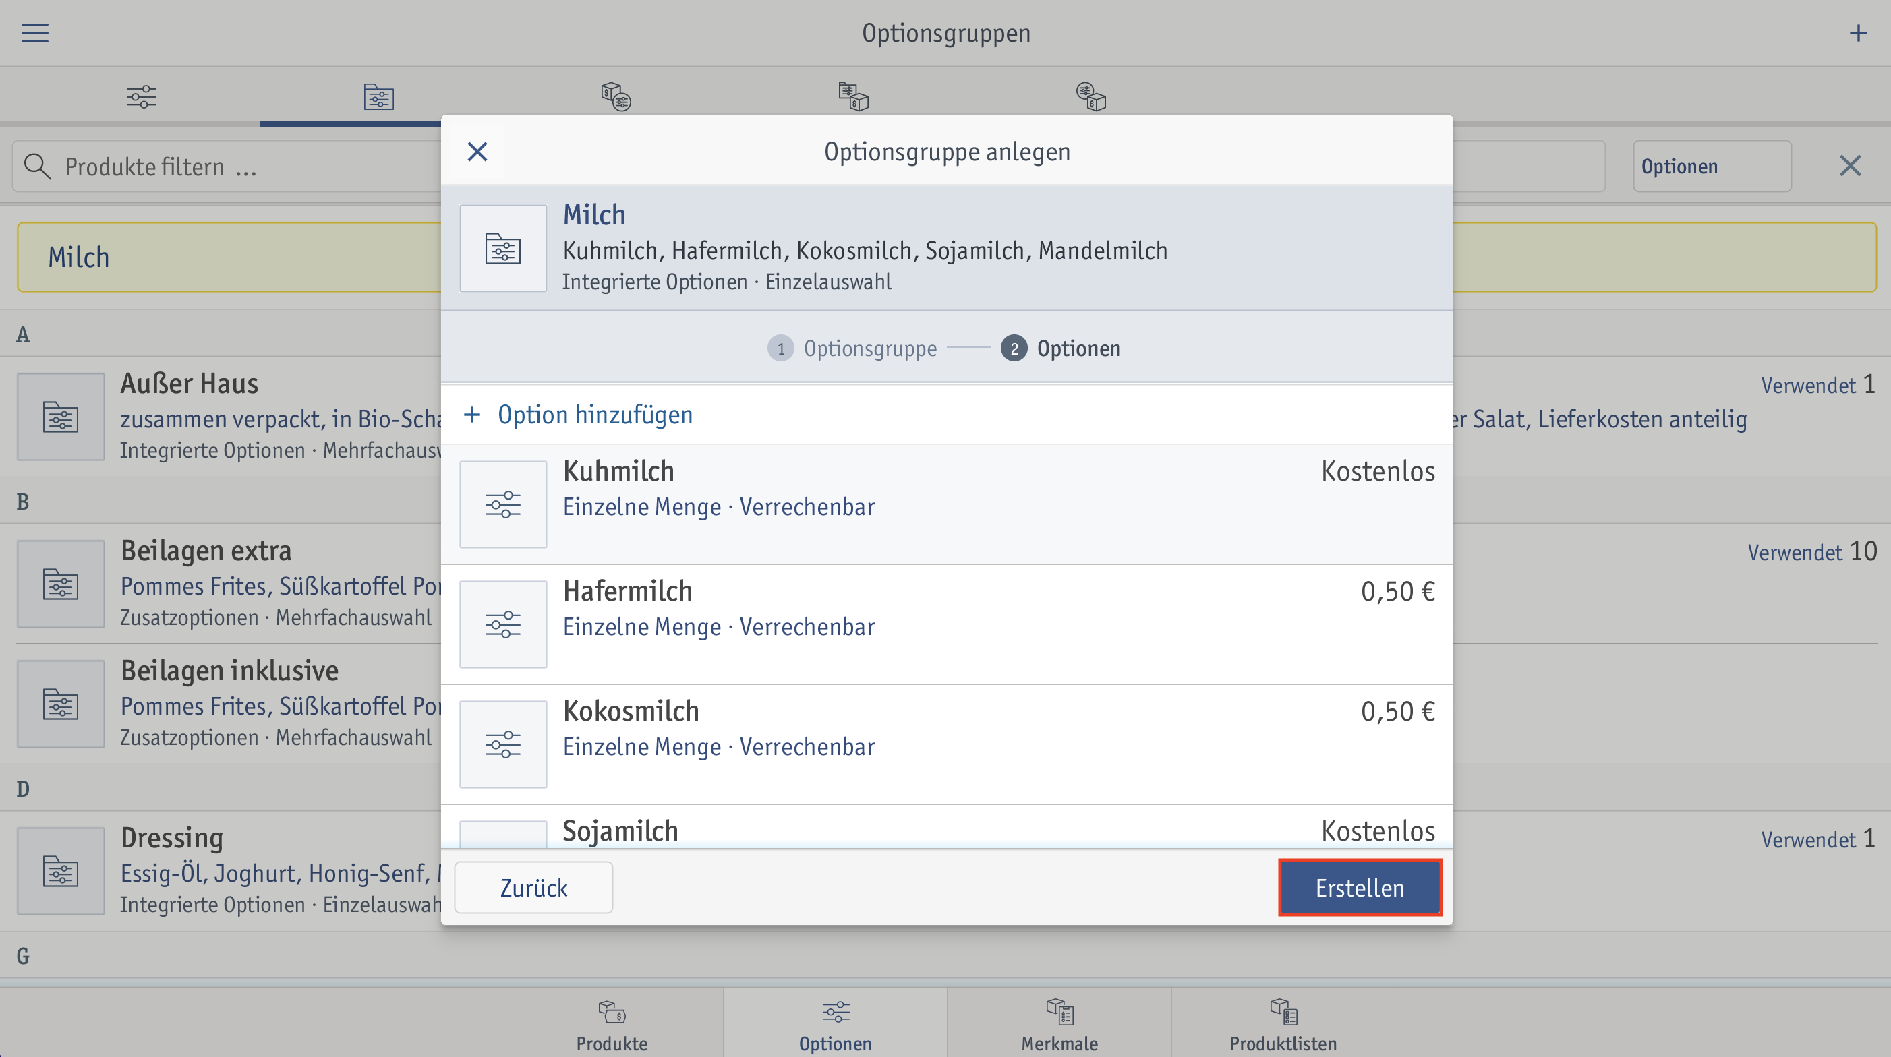Viewport: 1891px width, 1057px height.
Task: Click the Dressing group icon
Action: [x=61, y=872]
